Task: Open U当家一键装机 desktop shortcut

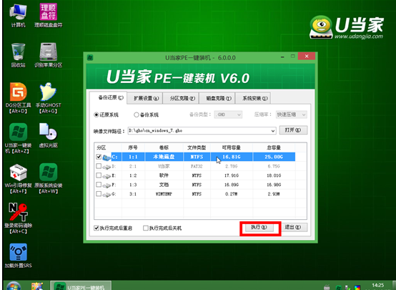Action: coord(18,138)
